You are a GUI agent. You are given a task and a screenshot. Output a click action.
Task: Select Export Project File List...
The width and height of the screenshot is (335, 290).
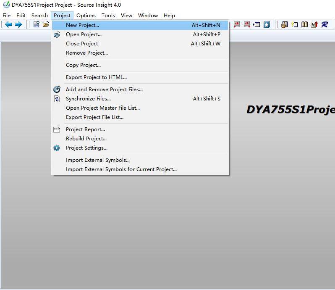(140, 117)
